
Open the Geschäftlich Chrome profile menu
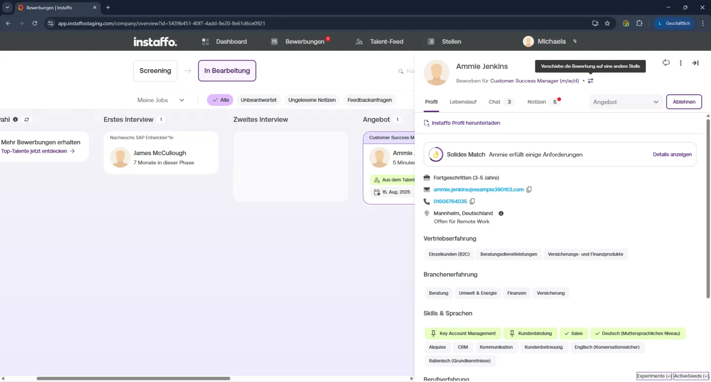[674, 23]
